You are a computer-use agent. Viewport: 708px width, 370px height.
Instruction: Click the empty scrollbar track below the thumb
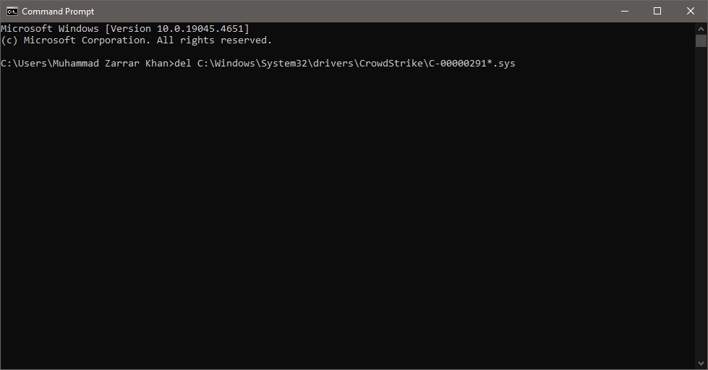(x=701, y=202)
